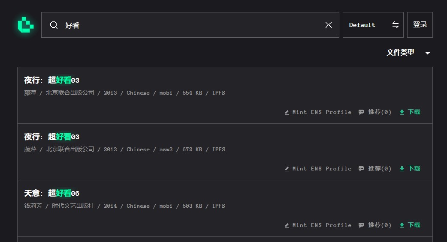Click the pencil icon on first result
The image size is (447, 242).
(x=287, y=112)
